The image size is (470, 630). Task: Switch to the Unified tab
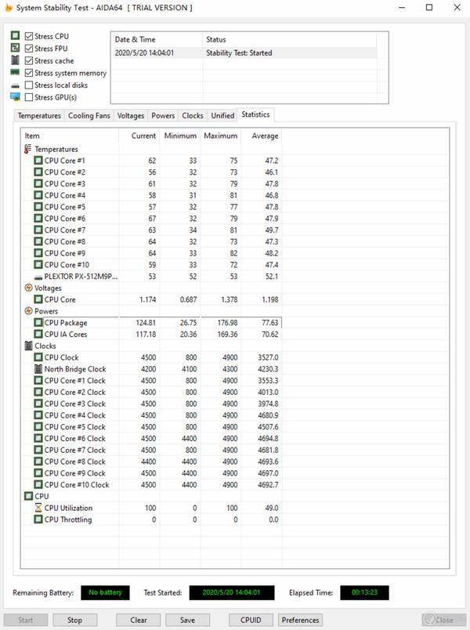coord(222,116)
